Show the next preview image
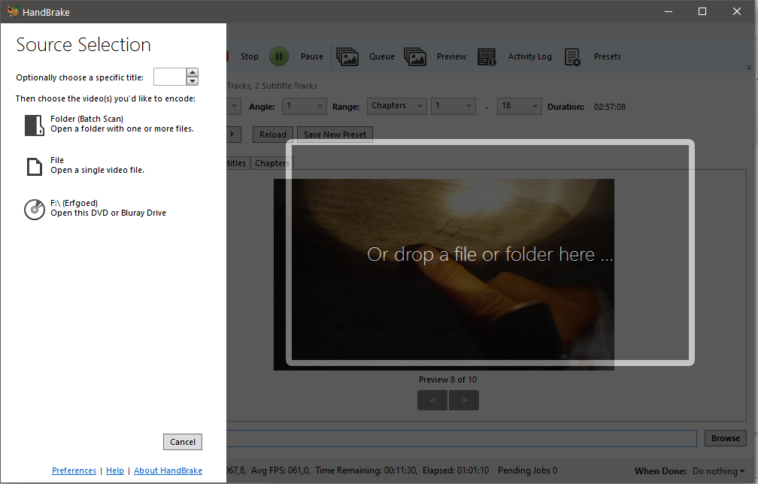 tap(463, 400)
